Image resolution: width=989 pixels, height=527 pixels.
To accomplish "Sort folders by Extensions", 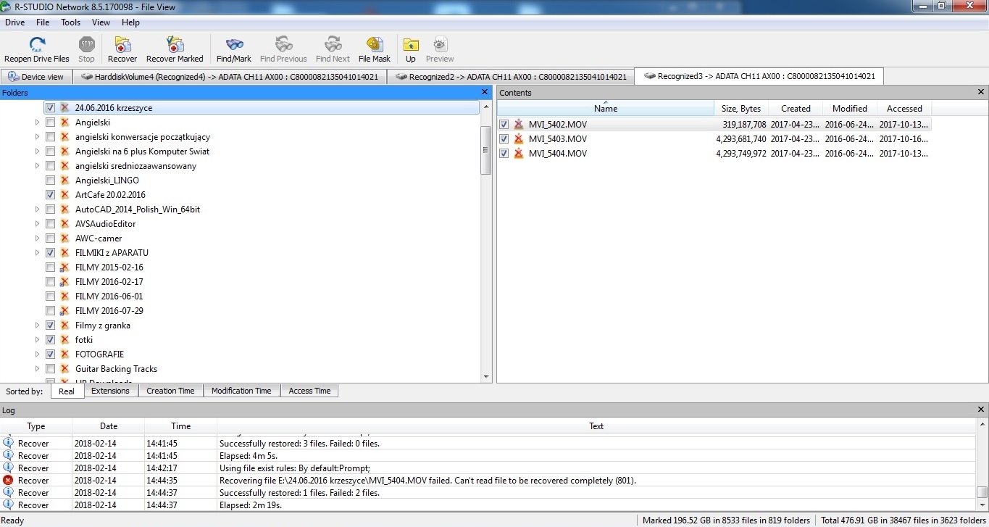I will (110, 391).
